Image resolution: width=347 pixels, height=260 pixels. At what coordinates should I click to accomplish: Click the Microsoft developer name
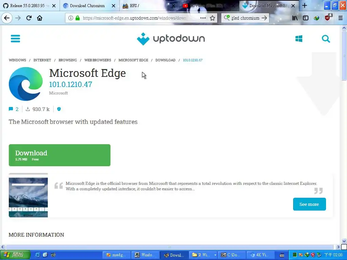point(58,93)
